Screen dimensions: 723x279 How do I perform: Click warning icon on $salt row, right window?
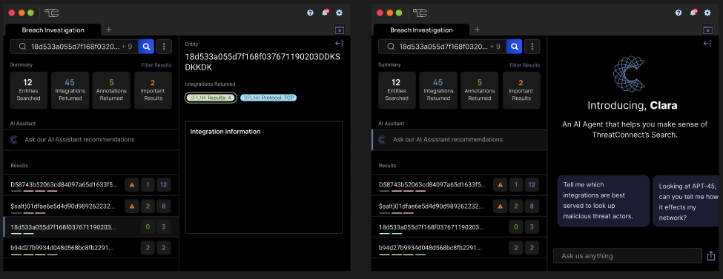(500, 206)
